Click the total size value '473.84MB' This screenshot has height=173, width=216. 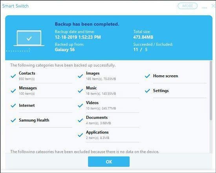click(143, 37)
